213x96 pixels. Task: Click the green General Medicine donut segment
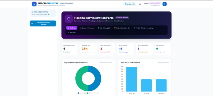(78, 78)
